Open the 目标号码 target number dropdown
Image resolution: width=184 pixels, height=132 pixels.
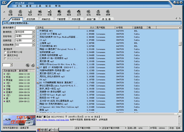coord(33,36)
